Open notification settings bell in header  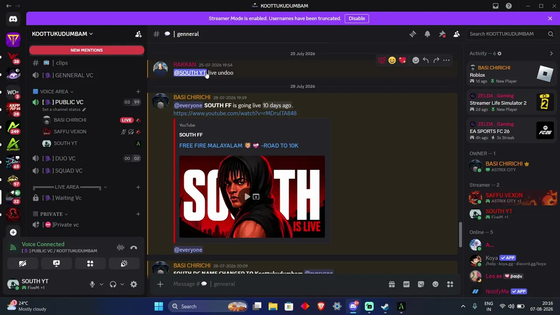point(427,34)
